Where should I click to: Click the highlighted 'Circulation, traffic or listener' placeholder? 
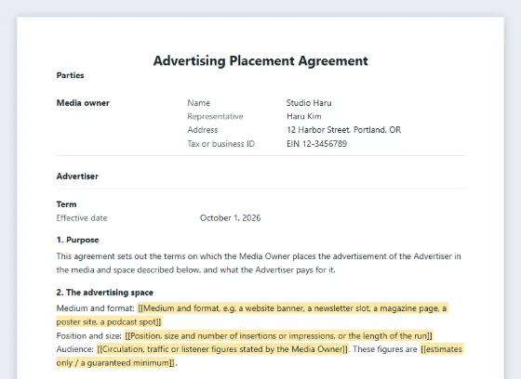pos(222,349)
